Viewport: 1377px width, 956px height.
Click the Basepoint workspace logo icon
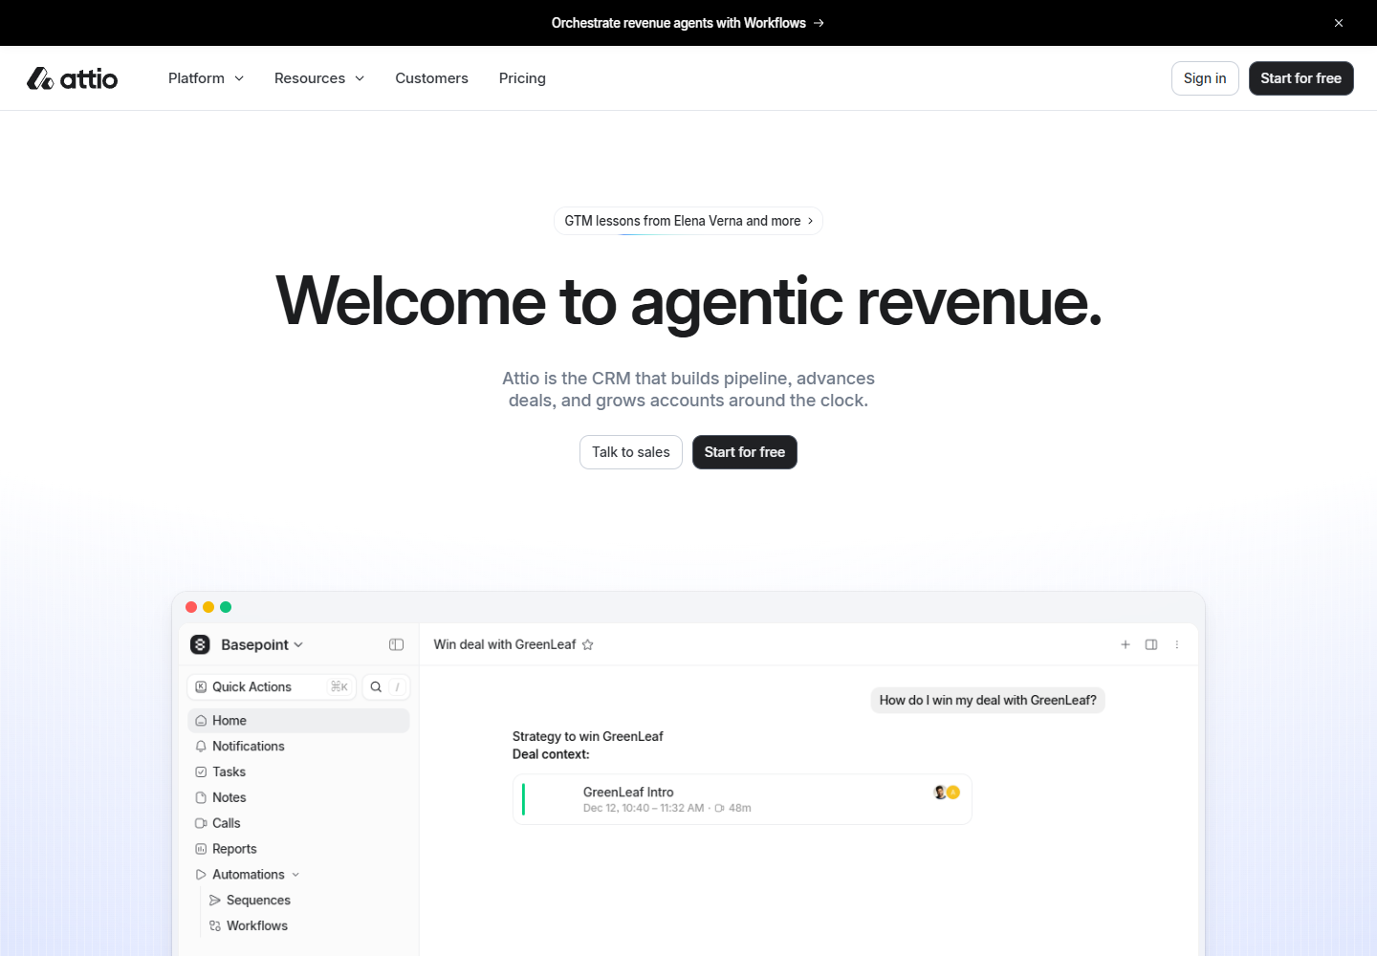coord(200,645)
